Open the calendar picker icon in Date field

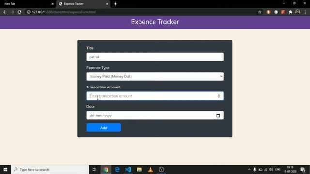coord(218,116)
